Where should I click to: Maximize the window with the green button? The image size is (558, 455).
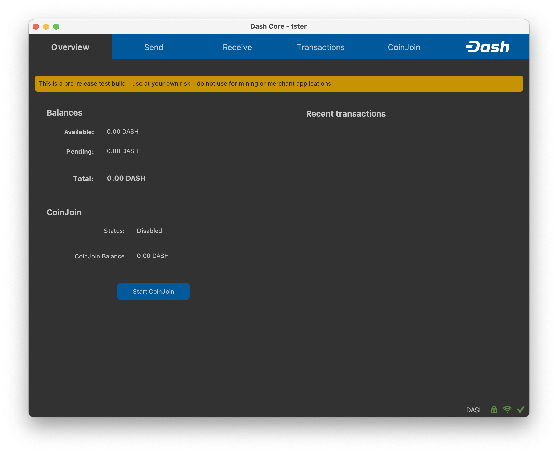point(56,27)
